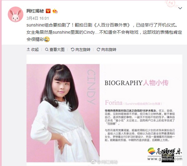This screenshot has height=166, width=187.
Task: Open the 网红揭秘 username link
Action: 35,11
